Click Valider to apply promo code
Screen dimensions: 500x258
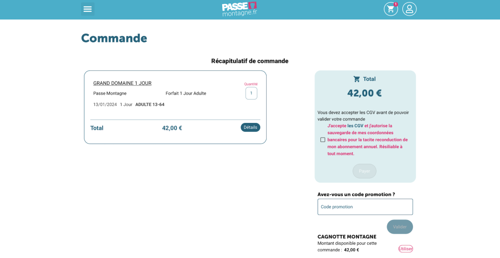399,227
